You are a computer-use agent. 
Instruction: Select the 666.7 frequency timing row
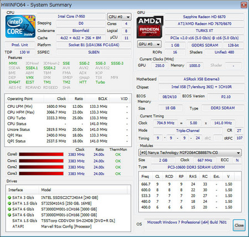(190, 184)
